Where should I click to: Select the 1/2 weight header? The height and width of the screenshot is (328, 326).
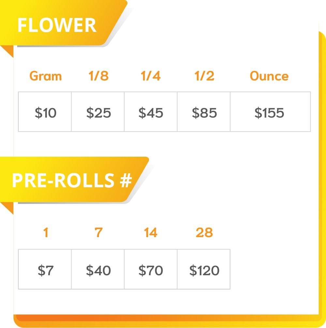click(x=204, y=76)
